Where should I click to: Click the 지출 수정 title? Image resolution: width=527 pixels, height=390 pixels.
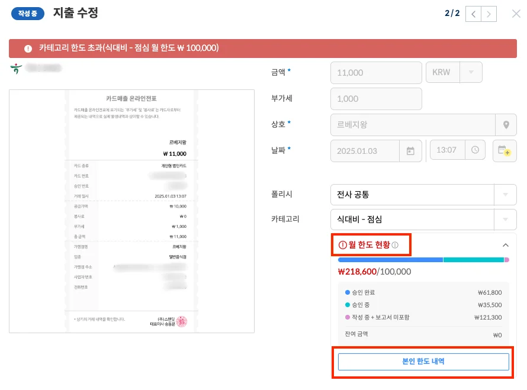point(76,13)
